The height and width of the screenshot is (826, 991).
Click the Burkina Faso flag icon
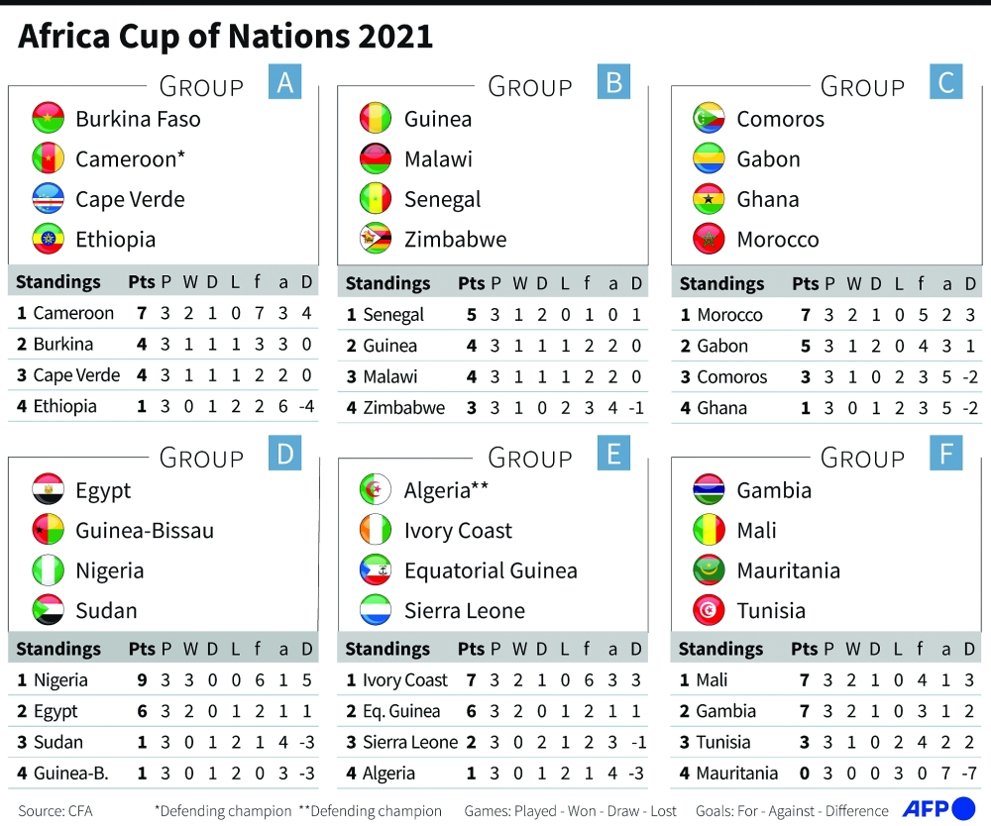(49, 119)
